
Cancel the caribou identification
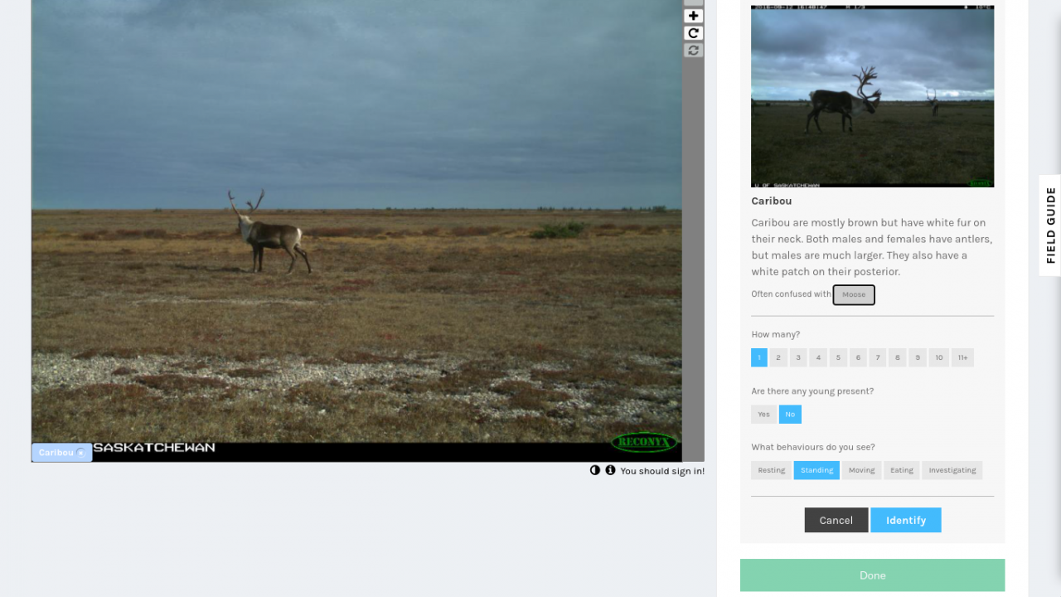pos(836,520)
